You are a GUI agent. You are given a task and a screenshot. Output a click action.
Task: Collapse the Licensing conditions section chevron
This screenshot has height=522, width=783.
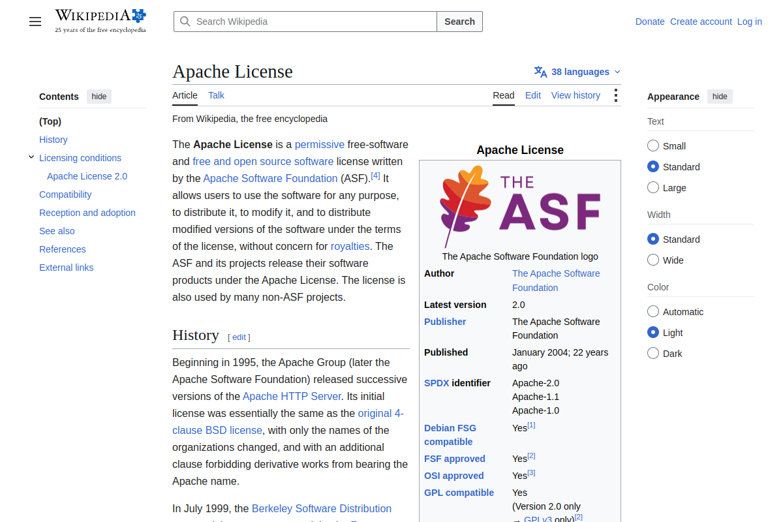pyautogui.click(x=31, y=157)
